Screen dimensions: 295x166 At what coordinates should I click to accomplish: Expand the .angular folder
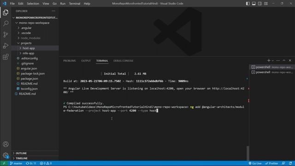click(35, 28)
